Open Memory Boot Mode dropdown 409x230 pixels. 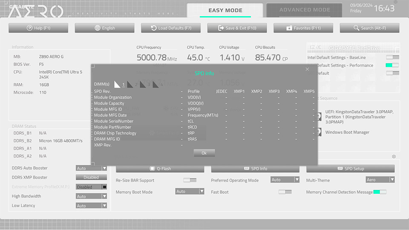click(190, 191)
